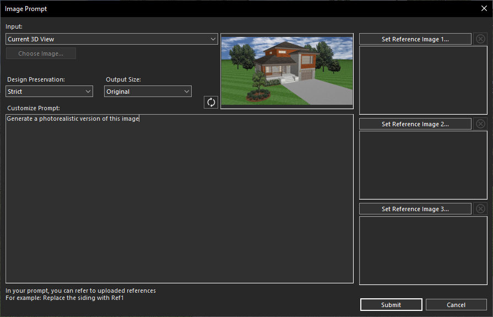Clear Reference Image 3 with its X icon

tap(480, 209)
